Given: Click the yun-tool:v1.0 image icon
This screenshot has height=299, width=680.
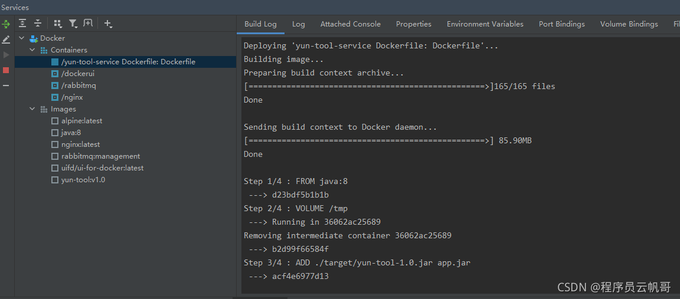Looking at the screenshot, I should point(55,180).
